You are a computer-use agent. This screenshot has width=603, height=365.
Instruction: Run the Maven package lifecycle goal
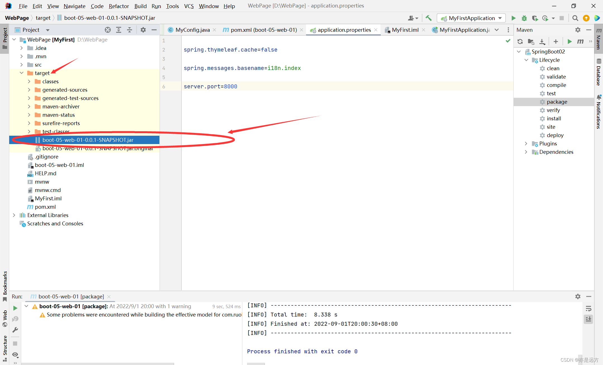click(x=557, y=102)
